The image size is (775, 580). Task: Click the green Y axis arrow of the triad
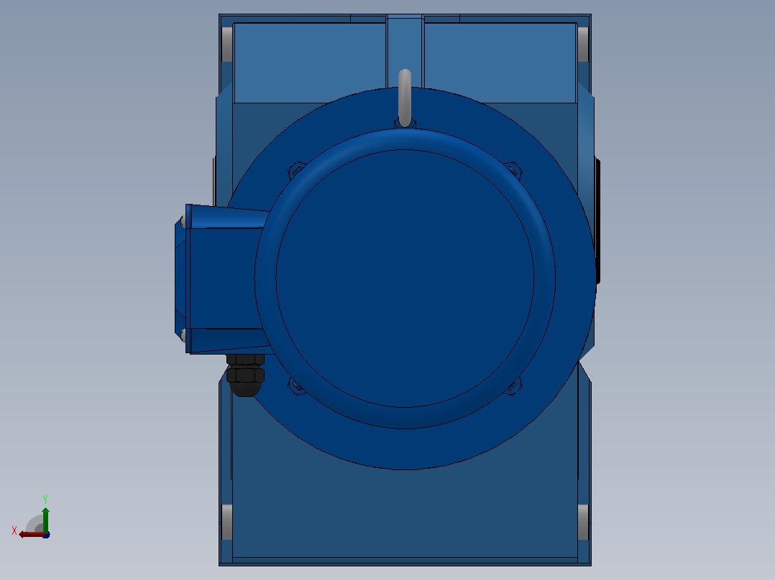pos(45,519)
